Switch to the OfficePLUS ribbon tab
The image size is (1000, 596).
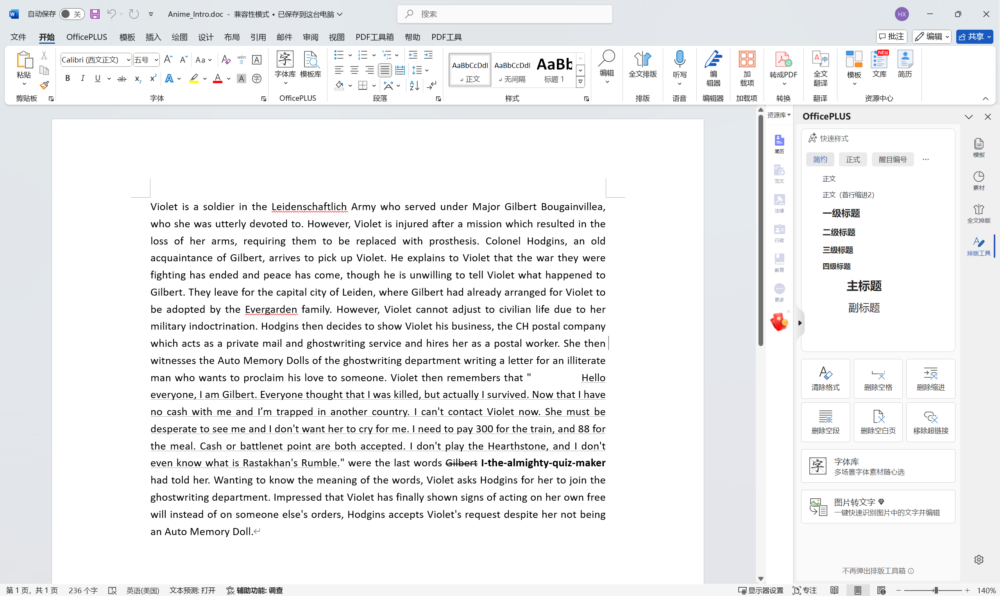tap(87, 37)
